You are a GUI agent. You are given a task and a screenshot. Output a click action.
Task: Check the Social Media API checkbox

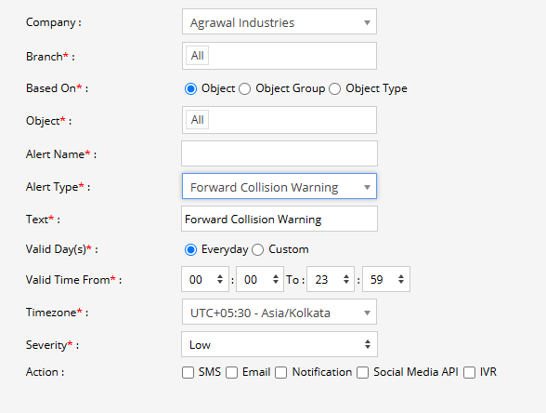click(362, 372)
